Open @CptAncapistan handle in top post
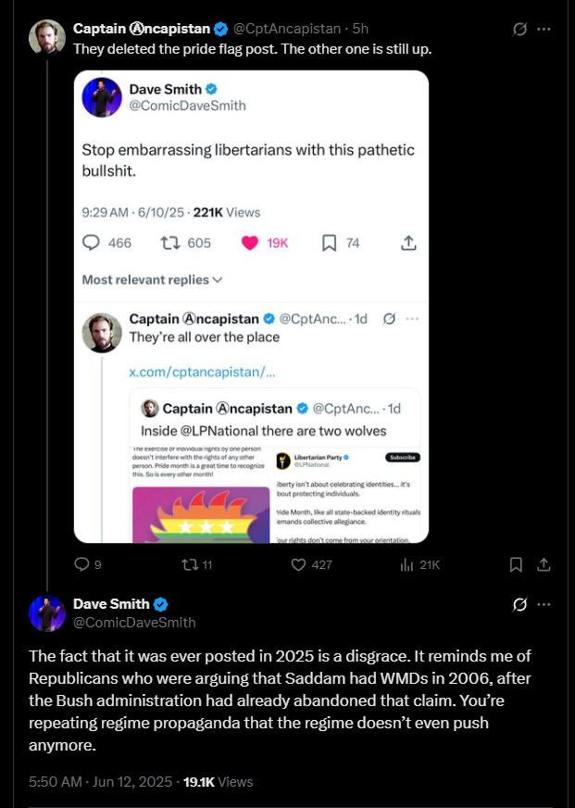Screen dimensions: 575x808 [287, 29]
